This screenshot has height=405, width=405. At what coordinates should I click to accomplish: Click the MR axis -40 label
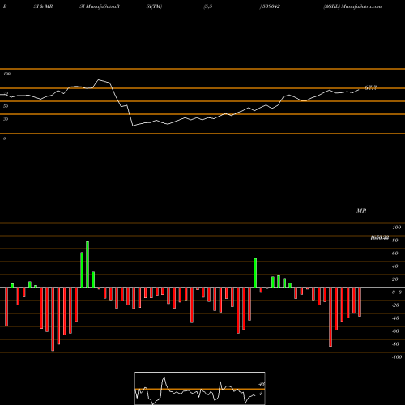click(x=395, y=318)
